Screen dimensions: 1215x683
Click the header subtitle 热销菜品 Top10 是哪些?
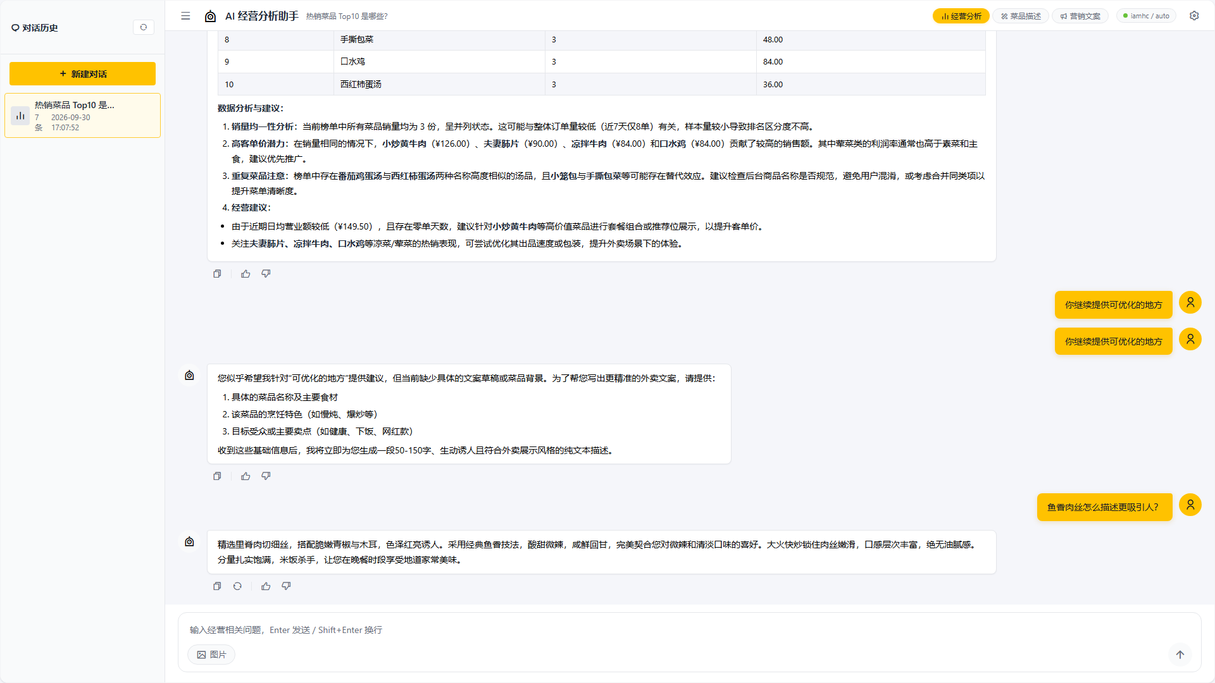pyautogui.click(x=347, y=16)
